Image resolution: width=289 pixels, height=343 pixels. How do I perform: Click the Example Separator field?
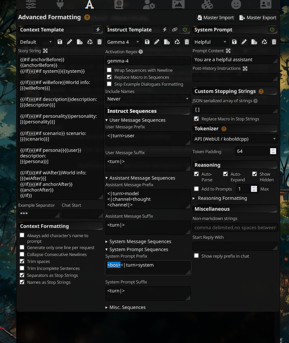point(39,214)
